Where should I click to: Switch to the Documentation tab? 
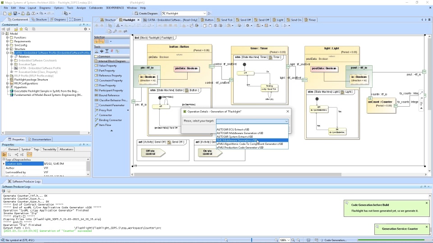click(40, 139)
